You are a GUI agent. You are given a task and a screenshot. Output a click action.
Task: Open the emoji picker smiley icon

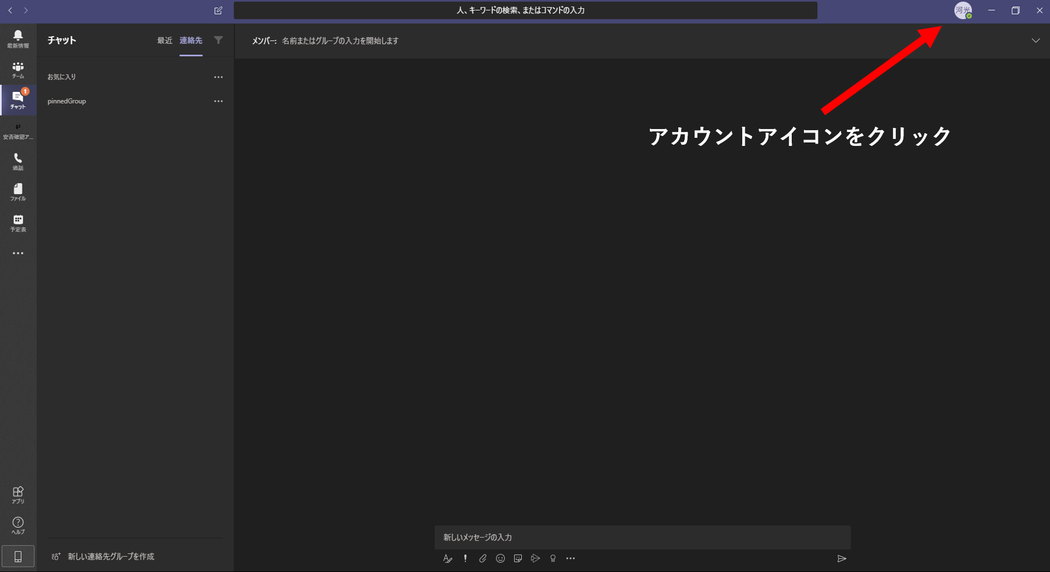[x=500, y=558]
